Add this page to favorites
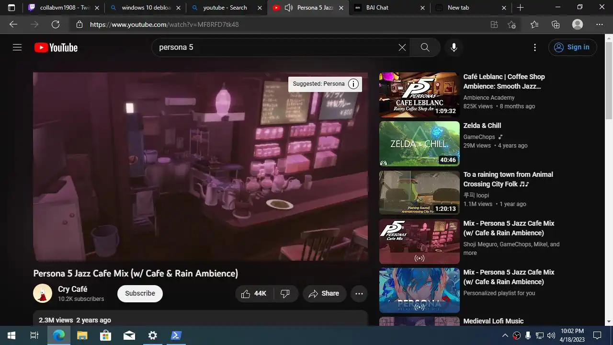 (x=511, y=24)
